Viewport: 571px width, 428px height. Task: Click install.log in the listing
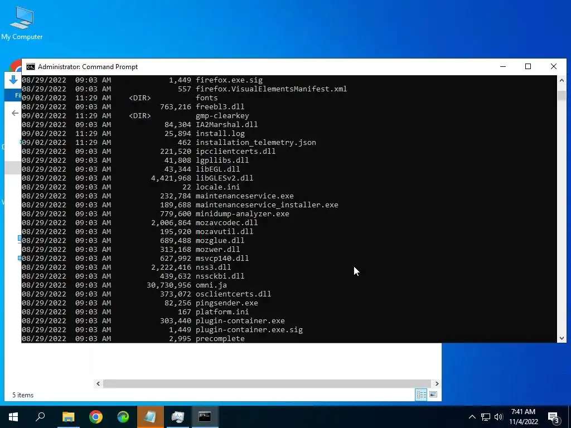(x=220, y=134)
